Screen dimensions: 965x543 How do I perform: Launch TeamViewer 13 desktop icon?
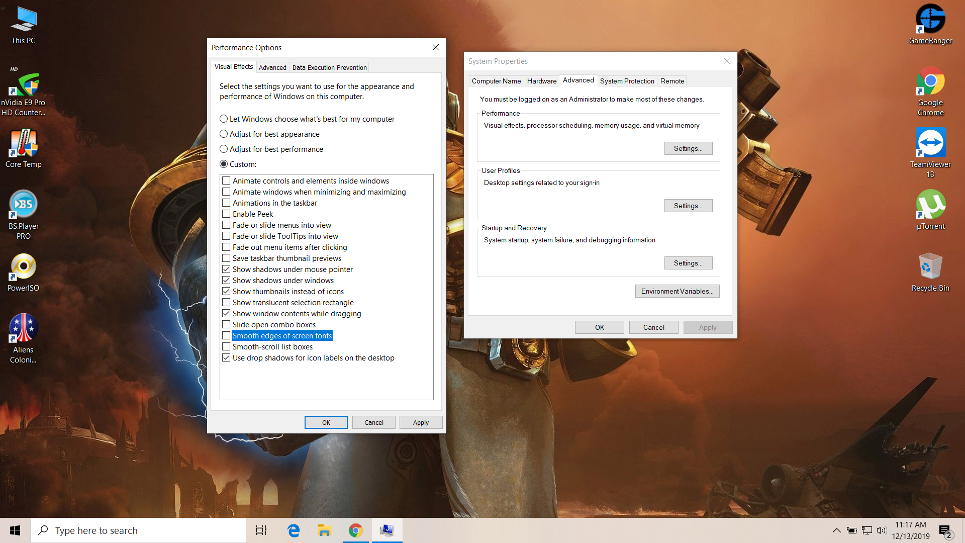coord(930,153)
